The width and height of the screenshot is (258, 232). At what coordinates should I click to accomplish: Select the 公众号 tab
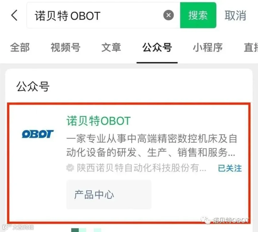pyautogui.click(x=157, y=47)
